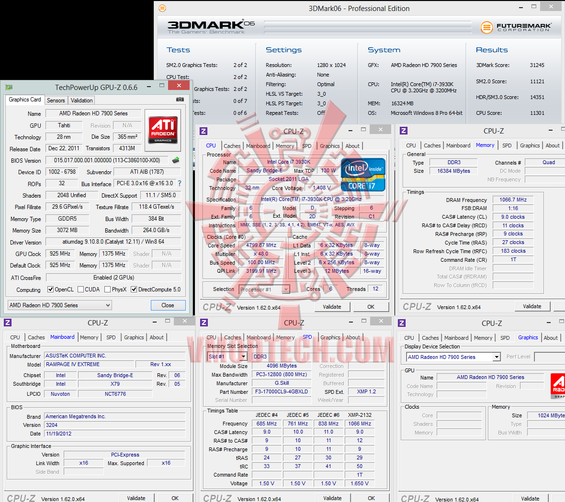
Task: Click the Bus Interface question mark help icon
Action: [180, 183]
